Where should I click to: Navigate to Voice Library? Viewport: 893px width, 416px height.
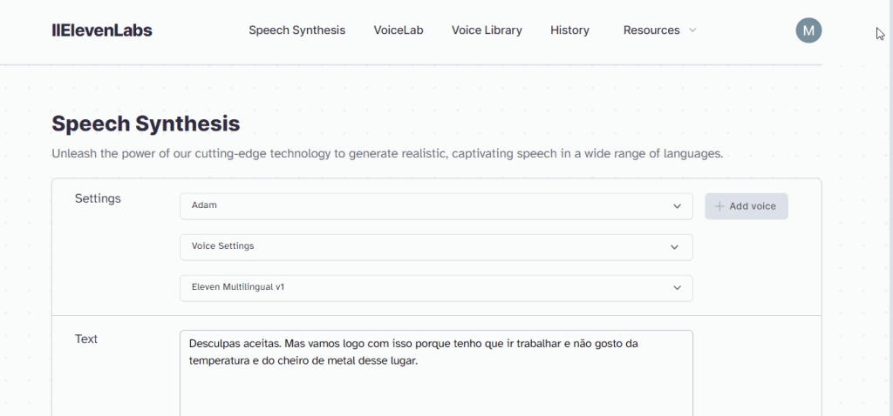click(487, 30)
